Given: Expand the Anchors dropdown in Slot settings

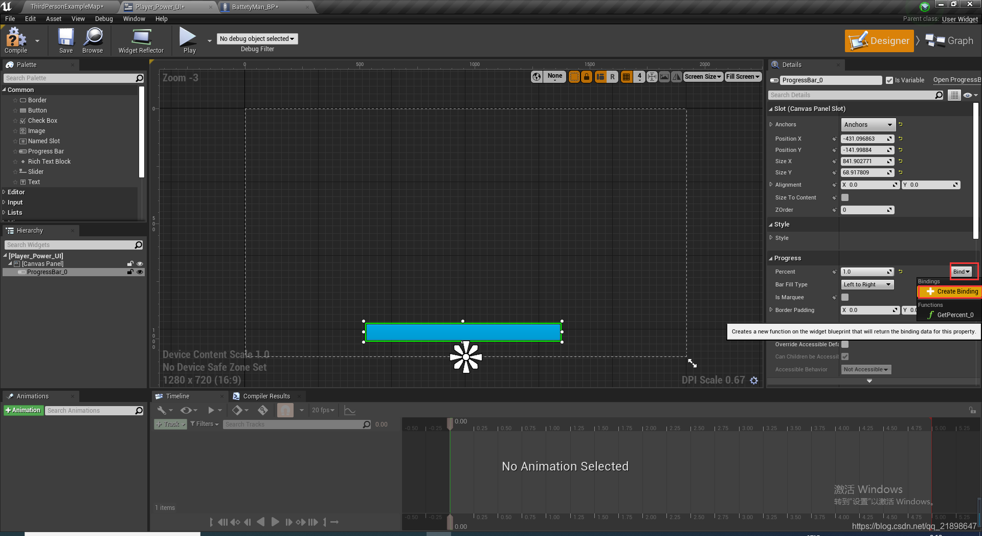Looking at the screenshot, I should [x=867, y=124].
